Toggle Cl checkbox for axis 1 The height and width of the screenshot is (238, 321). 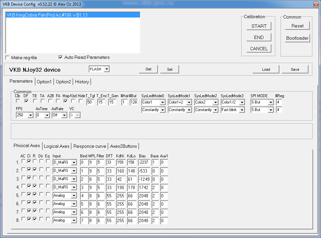29,161
